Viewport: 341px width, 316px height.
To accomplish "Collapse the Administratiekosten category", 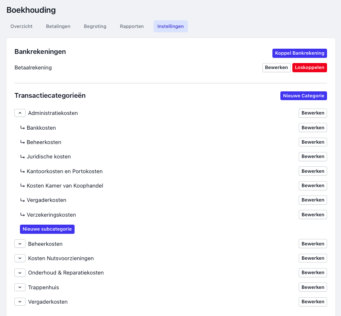I will 20,113.
